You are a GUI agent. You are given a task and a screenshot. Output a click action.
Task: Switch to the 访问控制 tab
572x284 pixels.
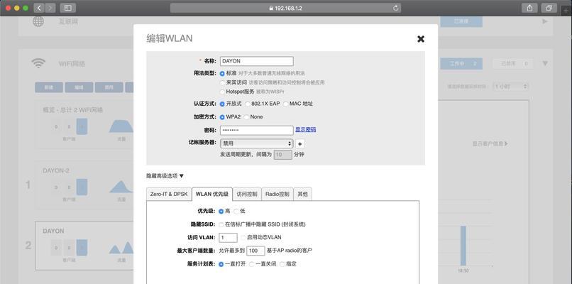coord(247,195)
